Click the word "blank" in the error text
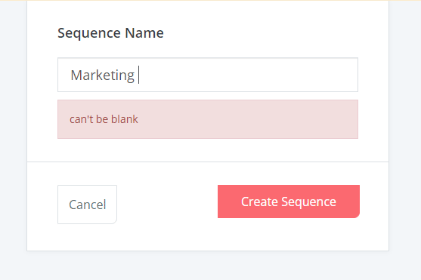 pos(125,119)
